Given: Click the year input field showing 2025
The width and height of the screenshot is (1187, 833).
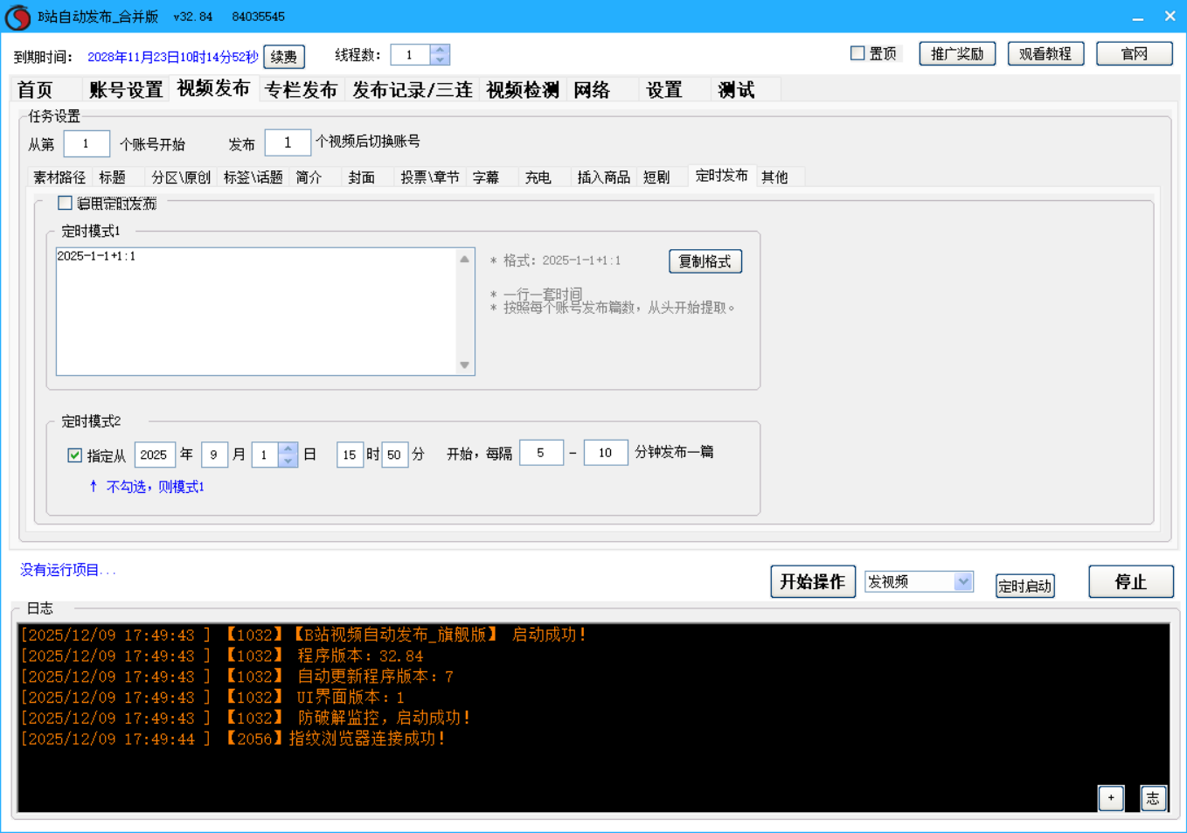Looking at the screenshot, I should click(154, 455).
